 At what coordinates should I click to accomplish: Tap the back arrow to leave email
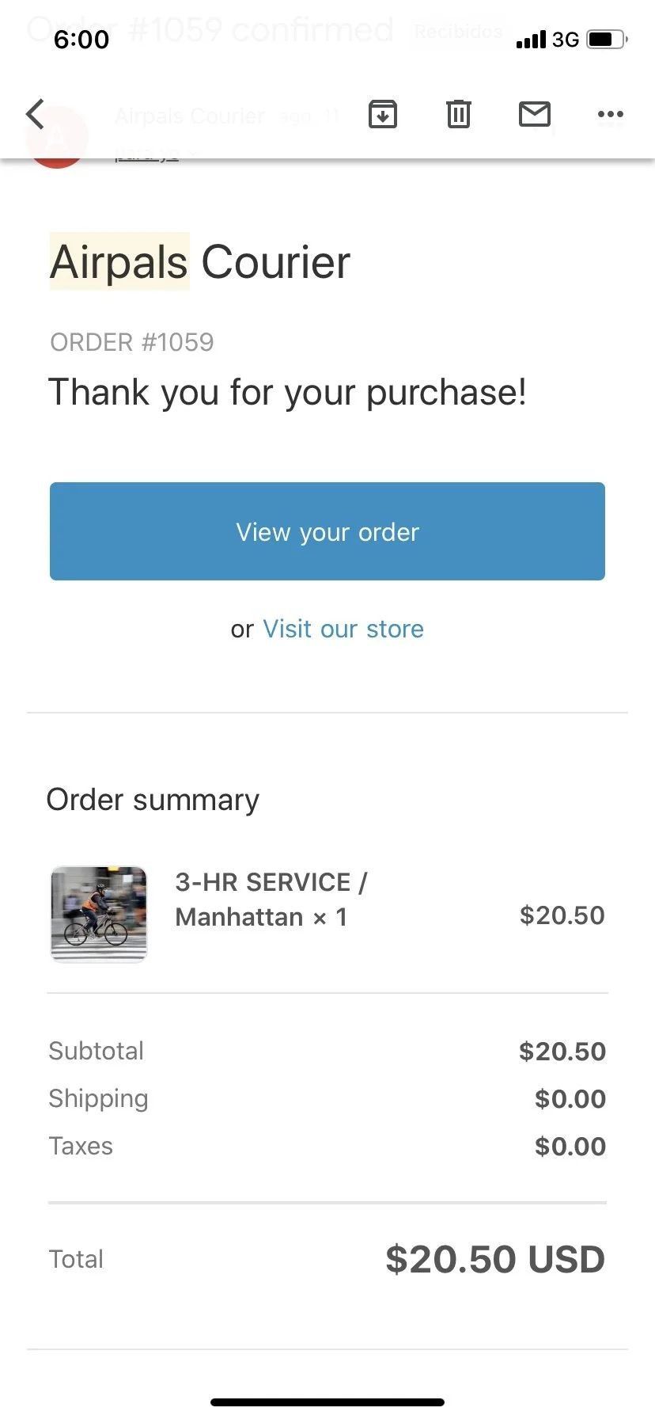click(x=35, y=114)
